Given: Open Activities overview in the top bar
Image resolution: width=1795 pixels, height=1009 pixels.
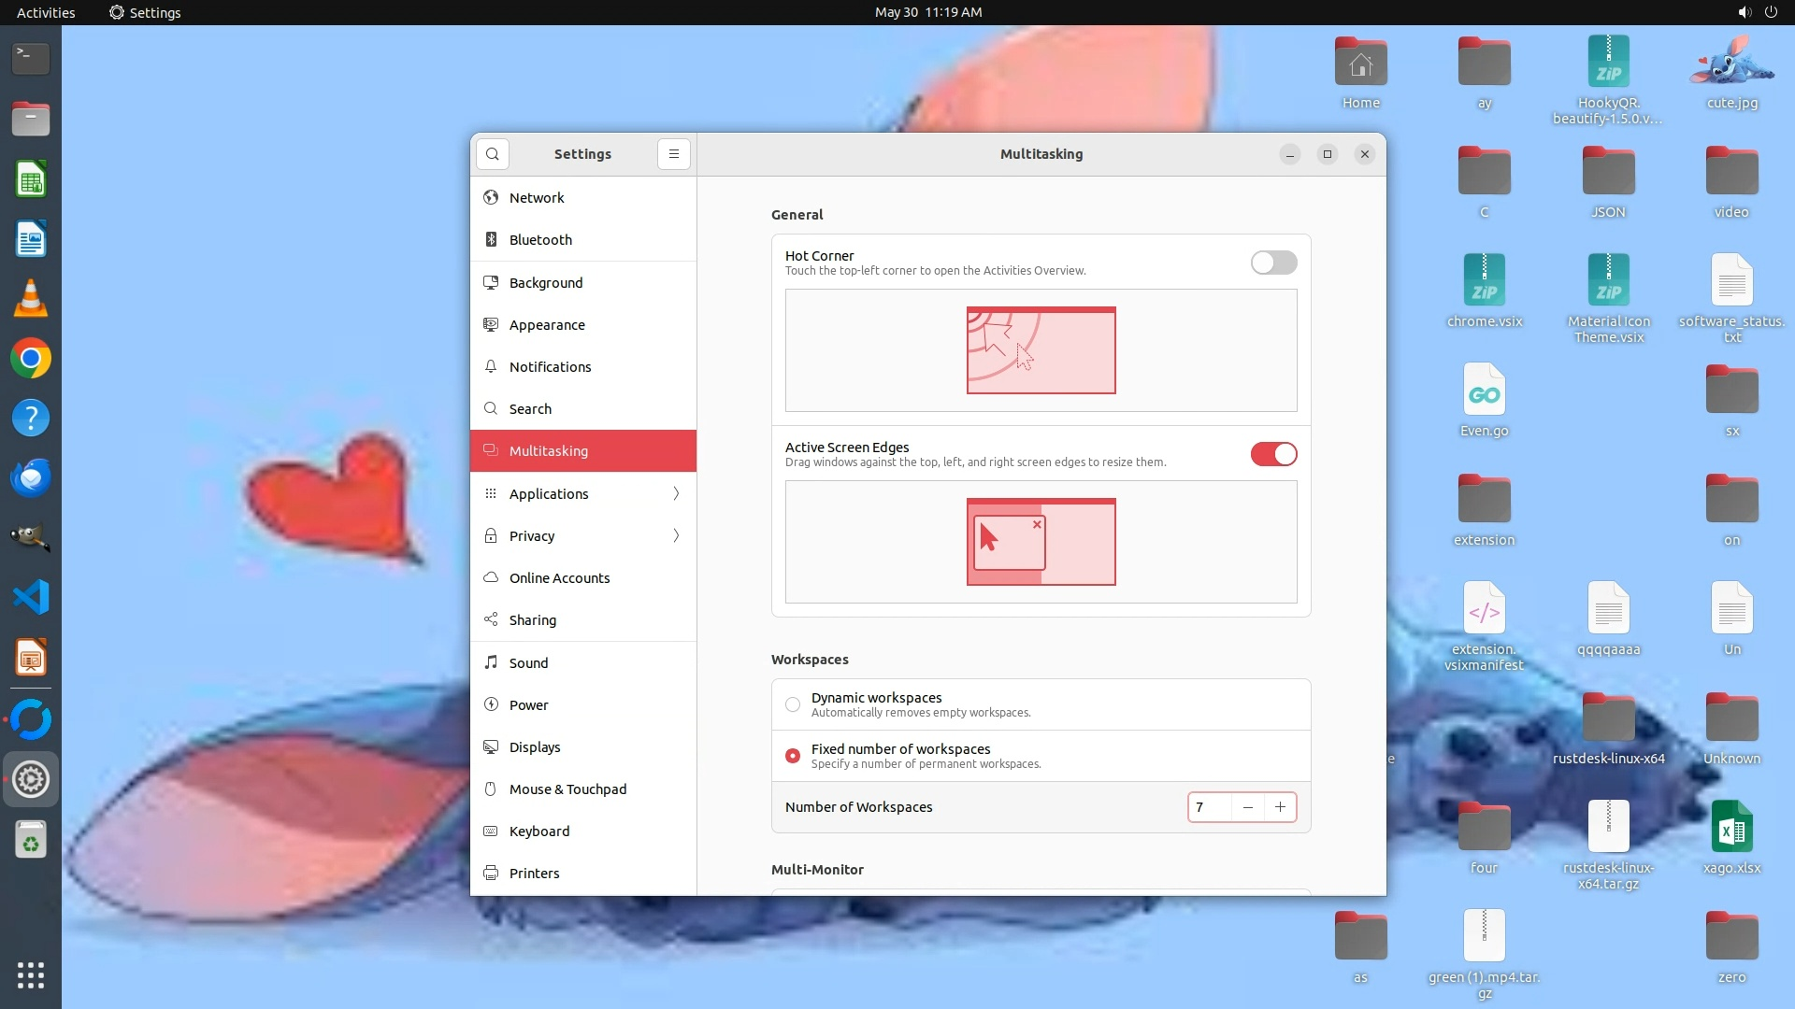Looking at the screenshot, I should pyautogui.click(x=45, y=12).
